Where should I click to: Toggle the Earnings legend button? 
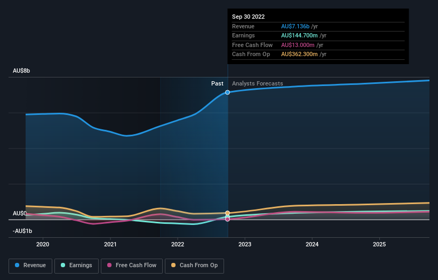pos(76,266)
